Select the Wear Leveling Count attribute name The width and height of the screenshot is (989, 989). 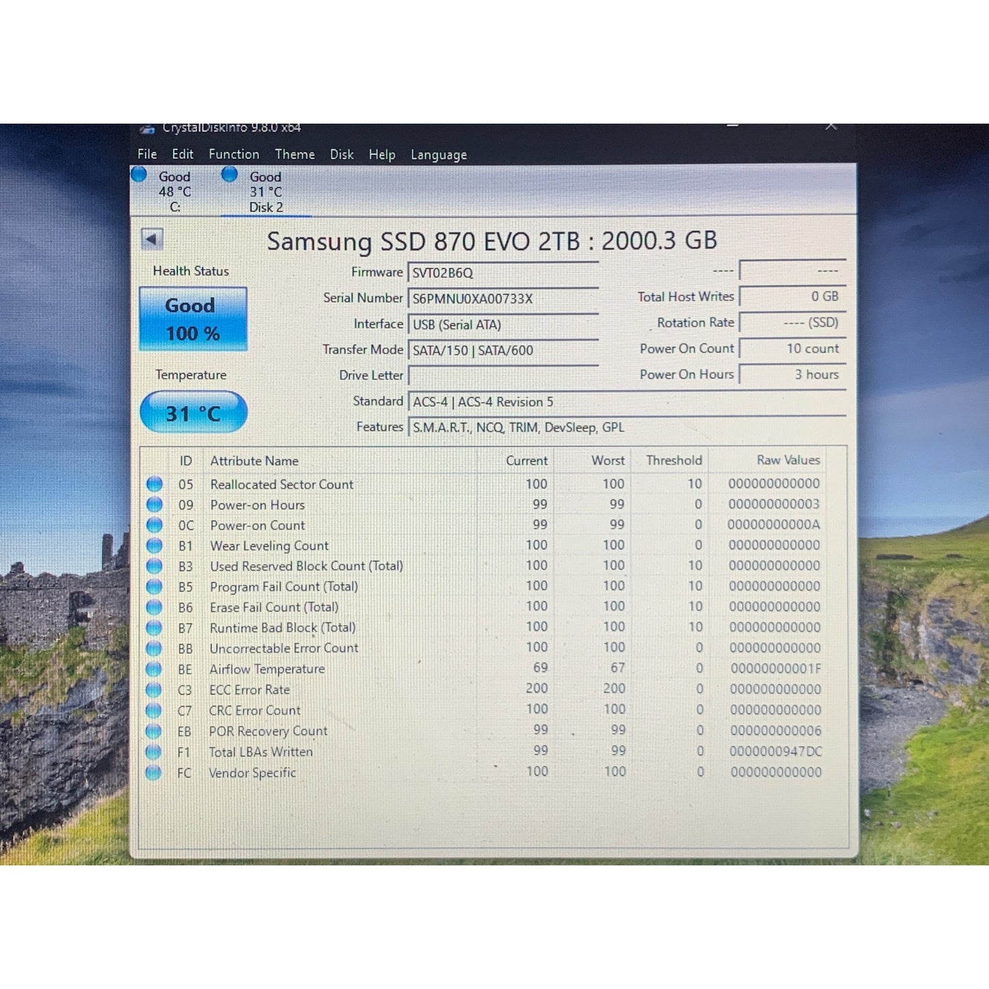269,545
